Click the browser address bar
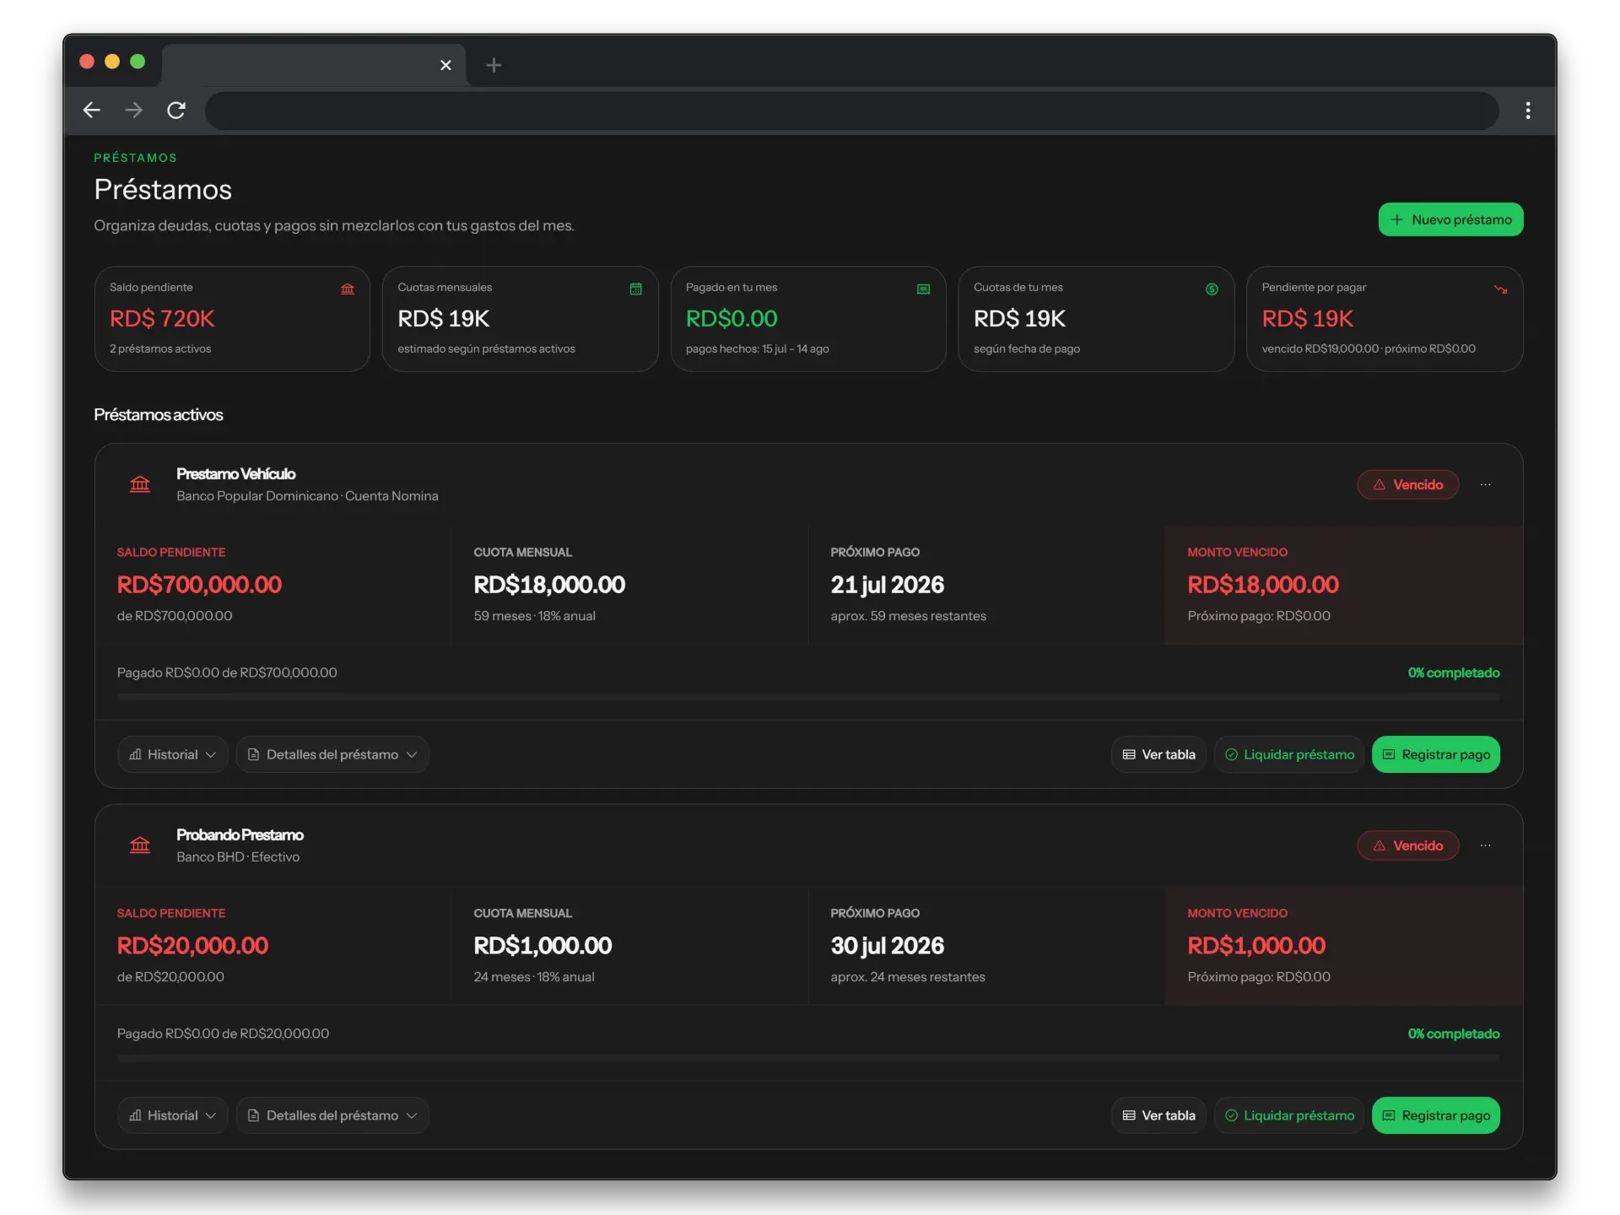Image resolution: width=1620 pixels, height=1215 pixels. pos(851,111)
